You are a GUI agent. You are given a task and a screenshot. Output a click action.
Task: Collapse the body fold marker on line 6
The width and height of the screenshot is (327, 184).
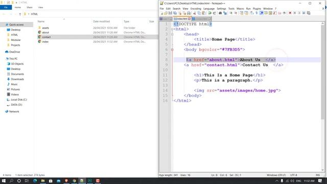point(172,50)
